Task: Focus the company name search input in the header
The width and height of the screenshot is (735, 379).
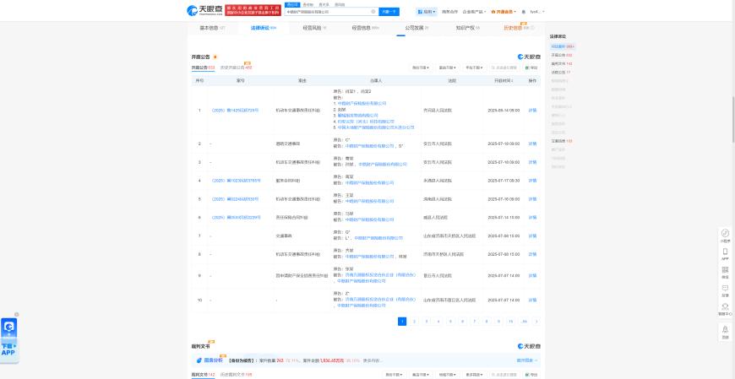Action: coord(328,12)
